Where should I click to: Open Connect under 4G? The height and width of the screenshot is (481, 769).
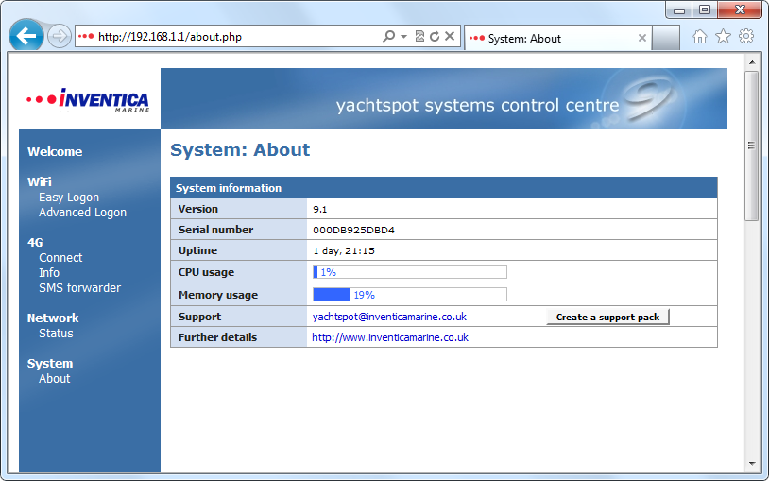point(60,258)
